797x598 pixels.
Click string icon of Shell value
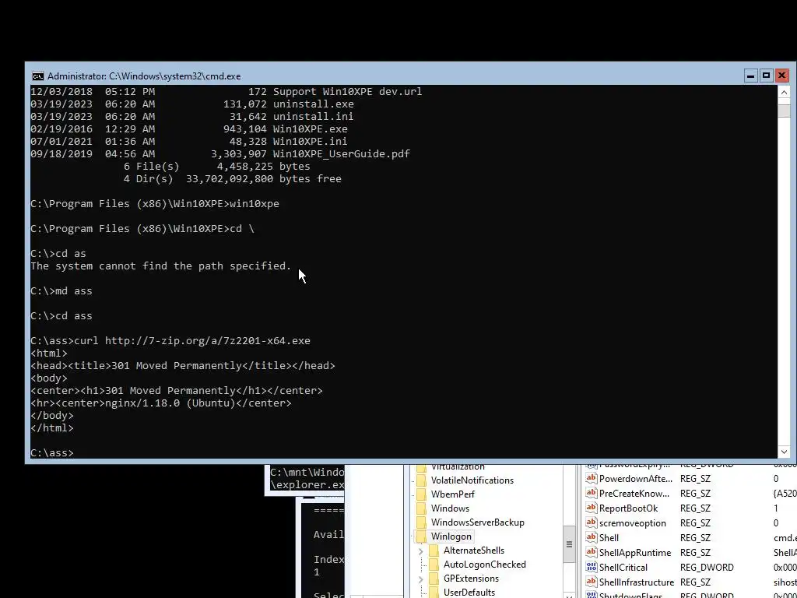[591, 537]
